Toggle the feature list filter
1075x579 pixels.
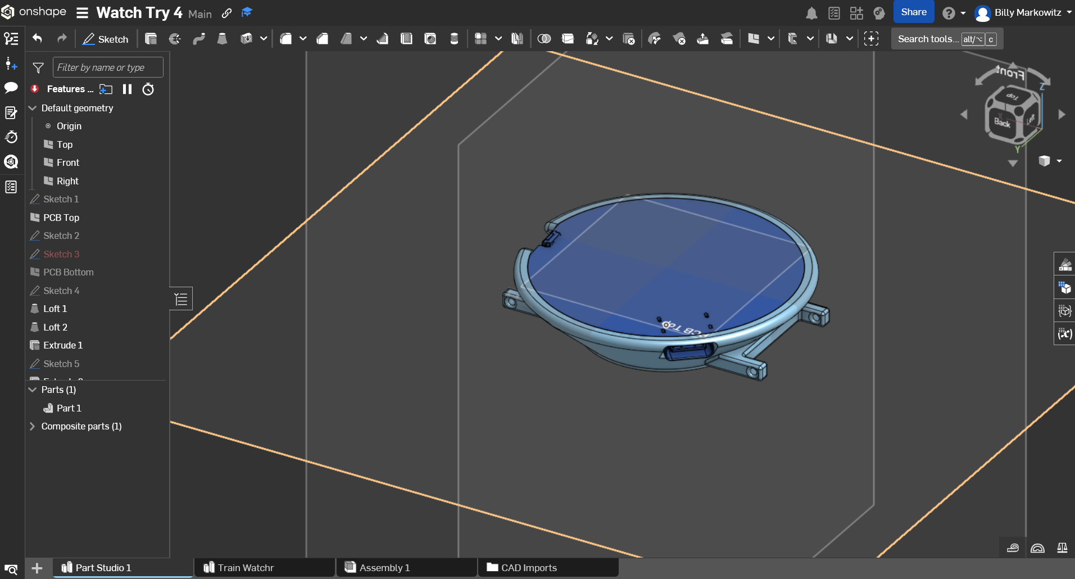point(38,67)
